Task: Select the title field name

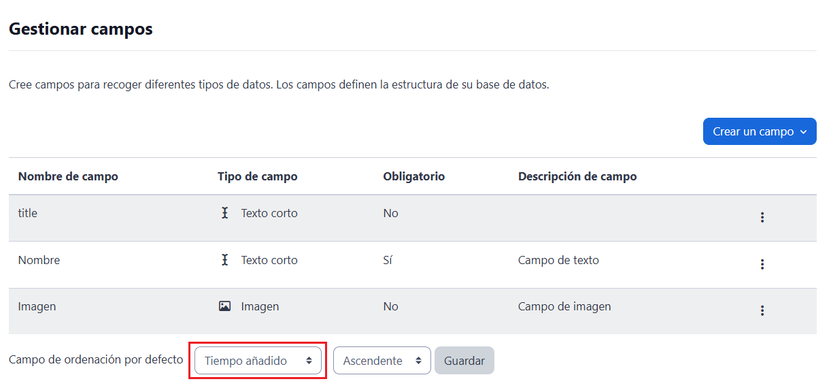Action: coord(28,213)
